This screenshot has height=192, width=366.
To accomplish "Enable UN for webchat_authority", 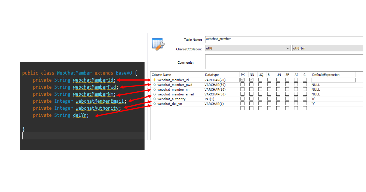I will (x=278, y=99).
